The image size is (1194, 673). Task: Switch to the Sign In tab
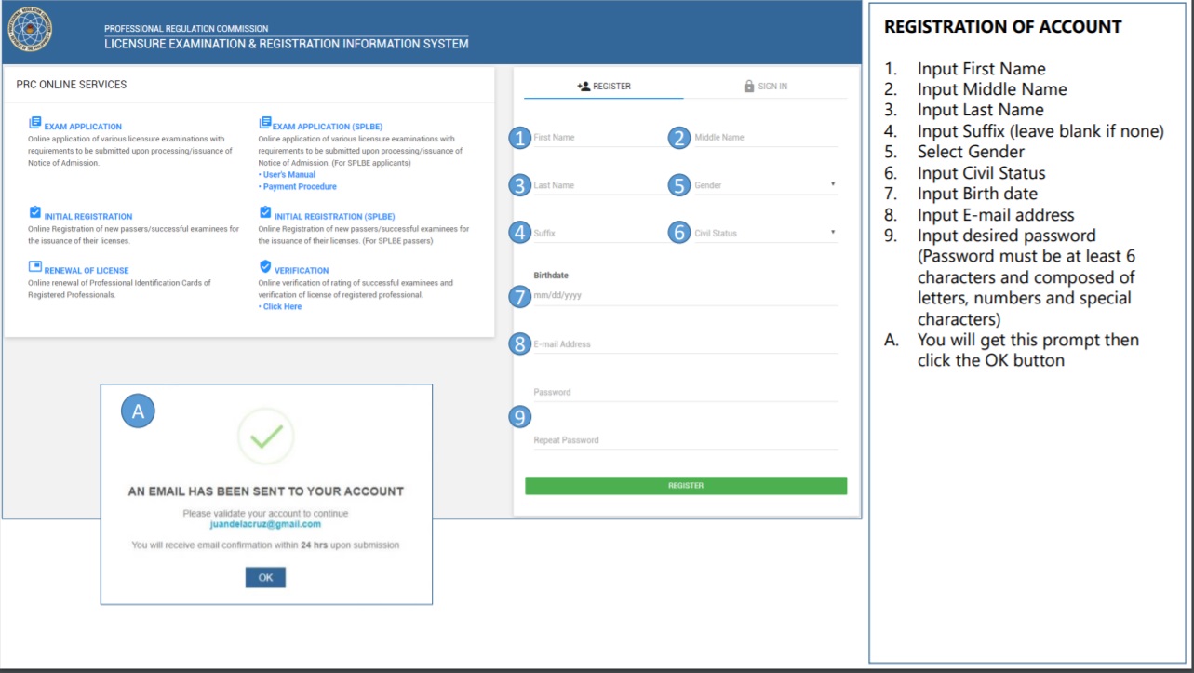[765, 86]
